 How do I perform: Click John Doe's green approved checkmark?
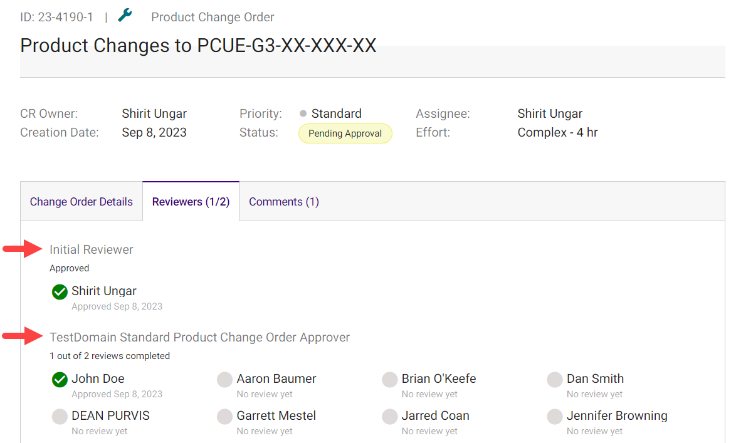(x=60, y=379)
